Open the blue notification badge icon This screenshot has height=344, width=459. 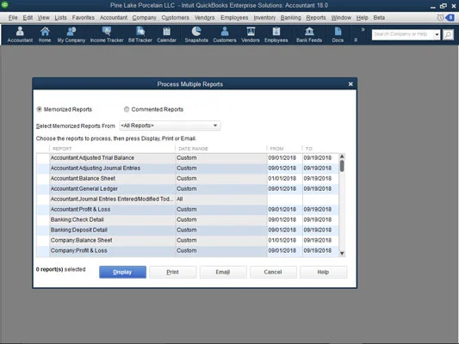point(450,17)
